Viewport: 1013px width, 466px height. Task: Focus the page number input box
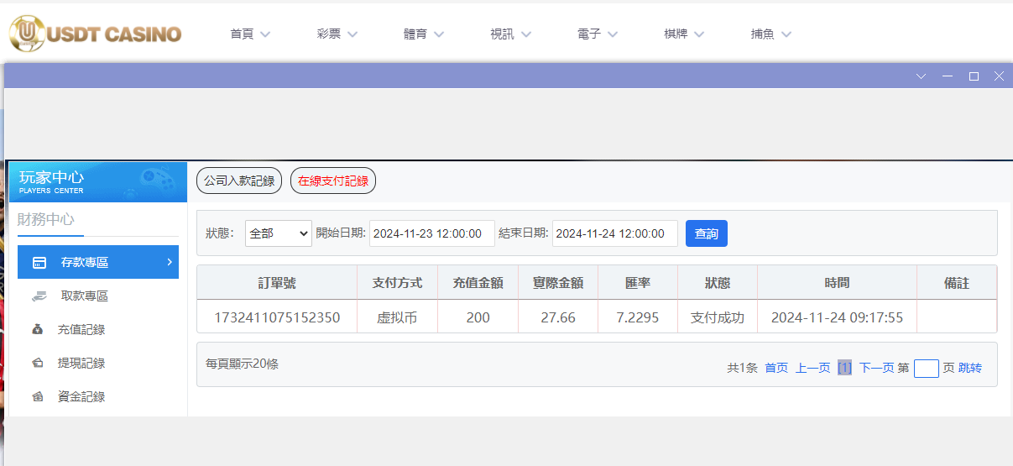[926, 368]
